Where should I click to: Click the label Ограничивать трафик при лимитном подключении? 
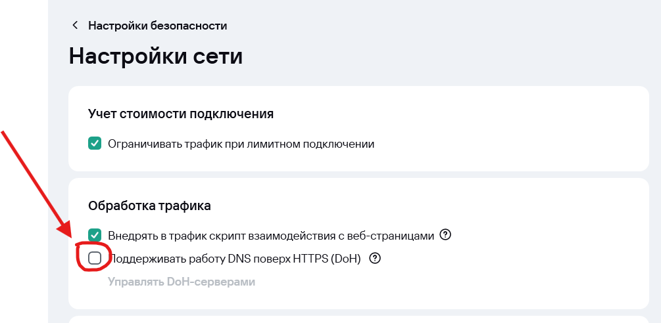(x=241, y=144)
